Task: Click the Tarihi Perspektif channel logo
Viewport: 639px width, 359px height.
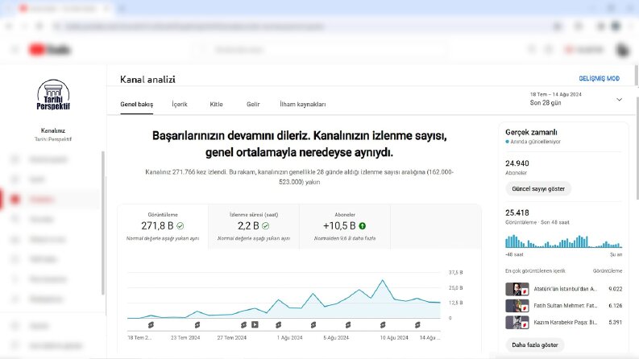Action: 53,95
